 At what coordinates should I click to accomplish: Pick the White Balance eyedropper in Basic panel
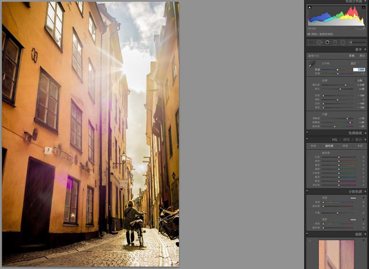313,63
